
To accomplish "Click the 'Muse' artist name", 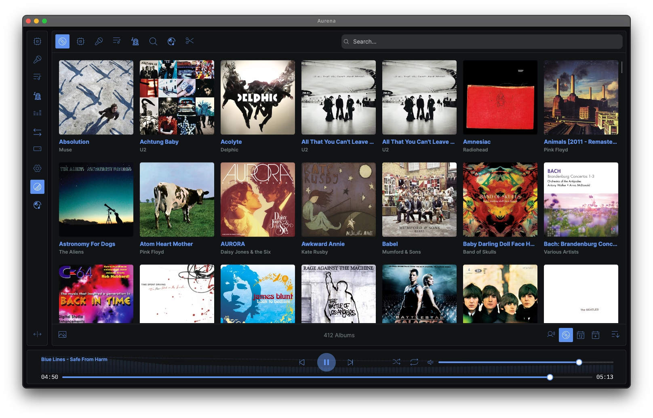I will coord(65,150).
